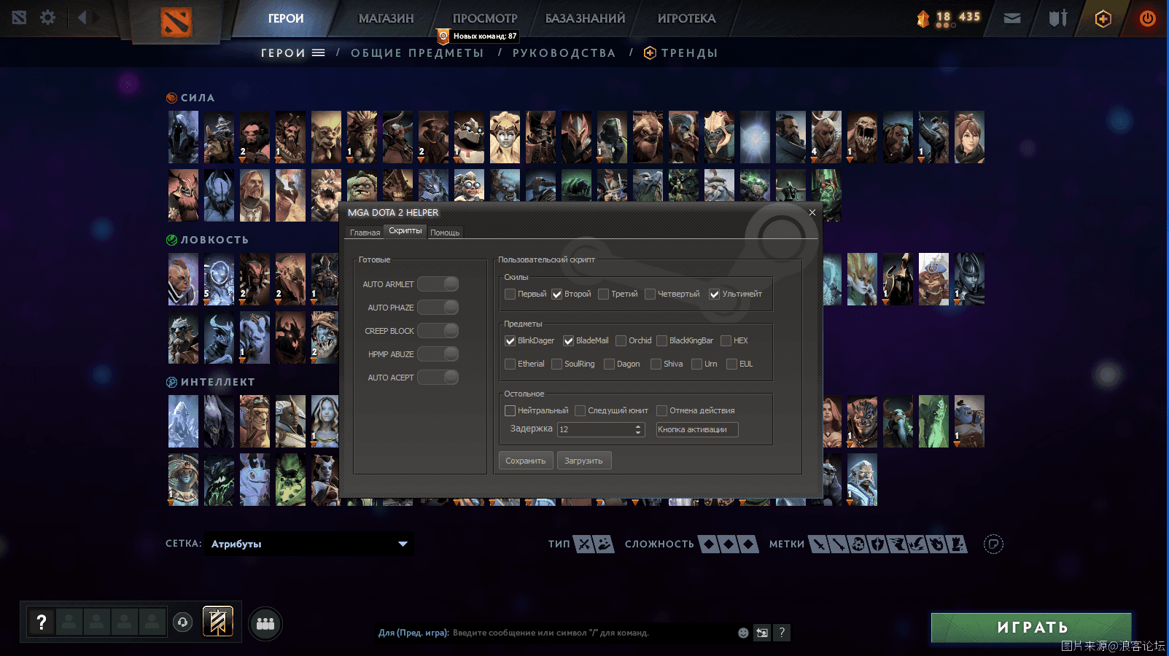Filter by ranged attack type icon

coord(604,544)
